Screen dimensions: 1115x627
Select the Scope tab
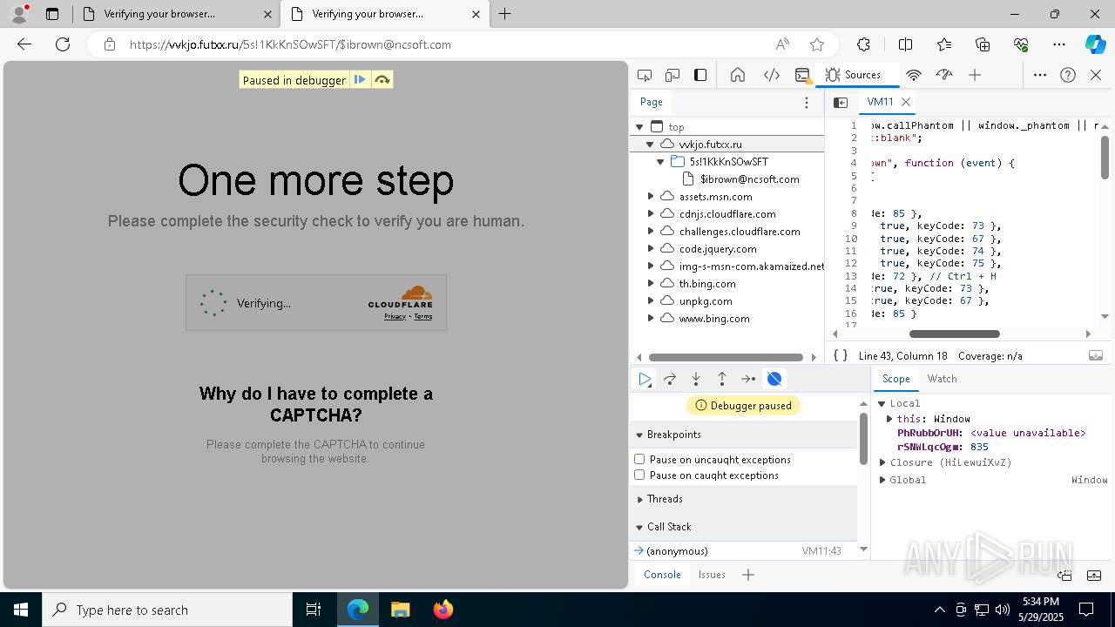coord(895,379)
